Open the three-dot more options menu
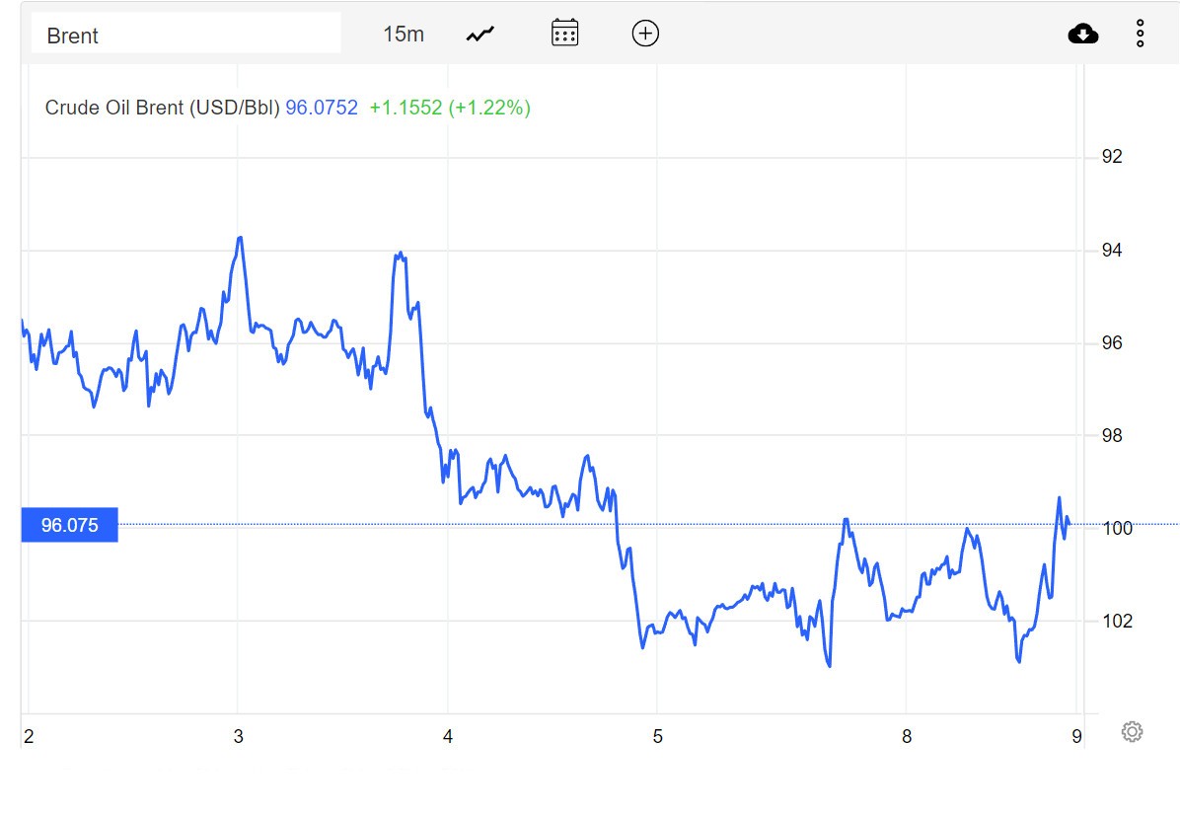Screen dimensions: 1180x815 [x=1140, y=35]
